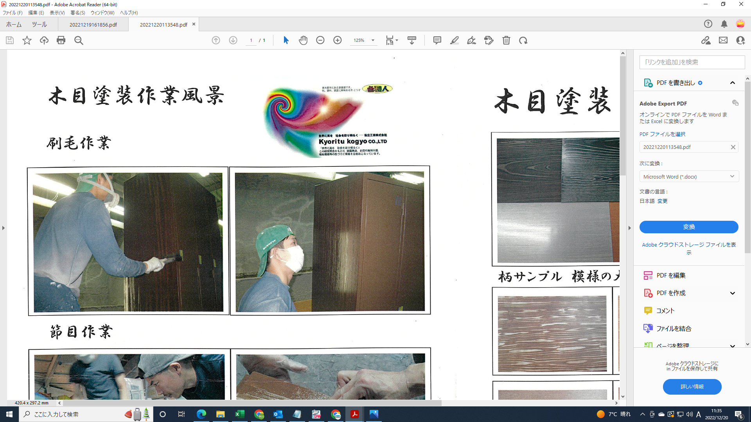Upload the file to cloud
The width and height of the screenshot is (751, 422).
pos(44,40)
